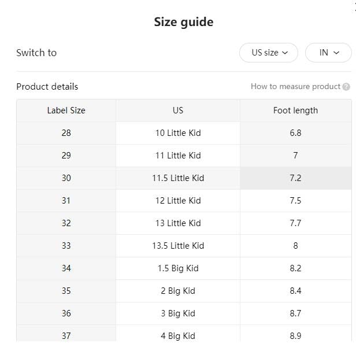356x358 pixels.
Task: Click the US column header
Action: point(178,110)
